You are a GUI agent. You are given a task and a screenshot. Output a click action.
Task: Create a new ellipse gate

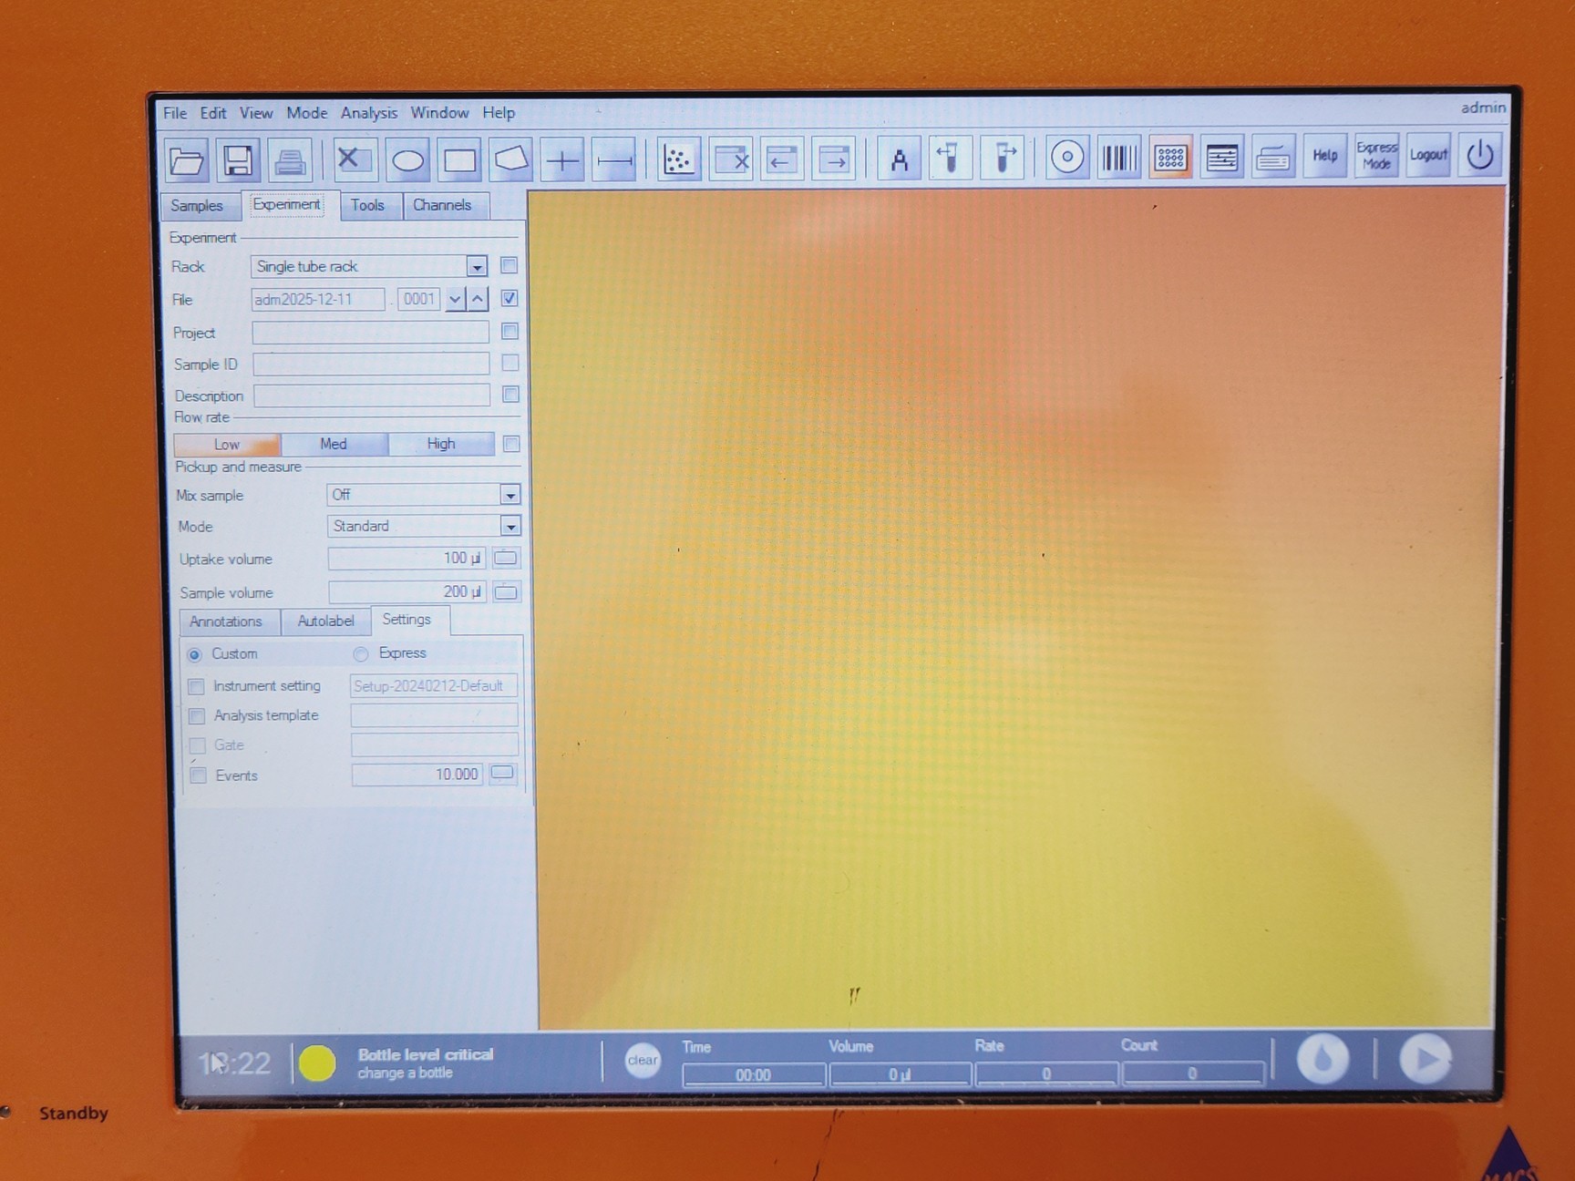click(407, 159)
